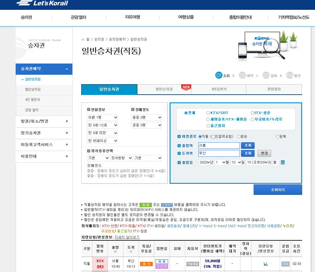Viewport: 315px width, 272px height.
Task: Select the KTX/SRT radio button
Action: [208, 113]
